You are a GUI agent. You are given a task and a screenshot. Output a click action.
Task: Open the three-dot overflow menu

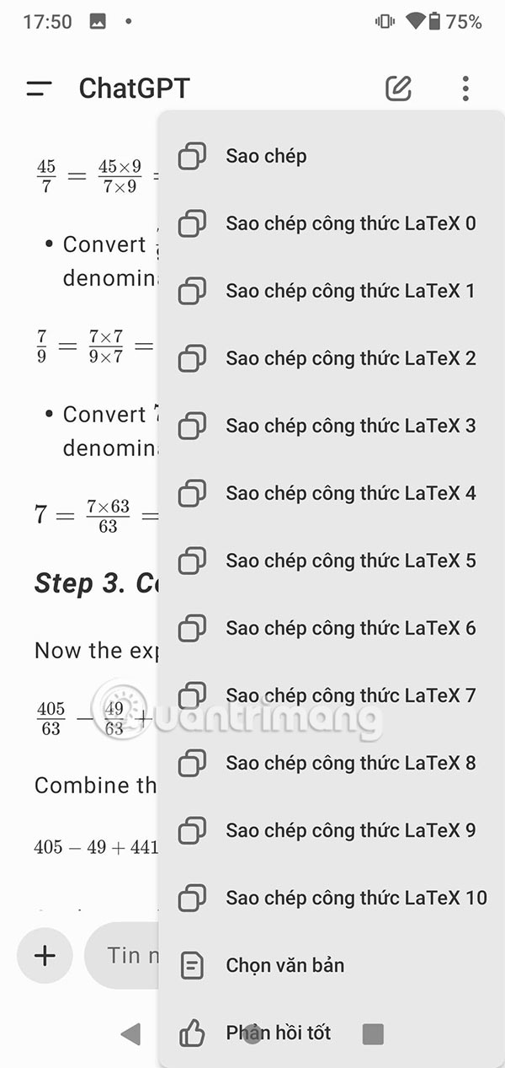point(465,87)
